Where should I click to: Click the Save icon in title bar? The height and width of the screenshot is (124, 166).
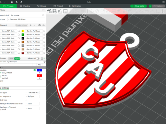coord(12,2)
